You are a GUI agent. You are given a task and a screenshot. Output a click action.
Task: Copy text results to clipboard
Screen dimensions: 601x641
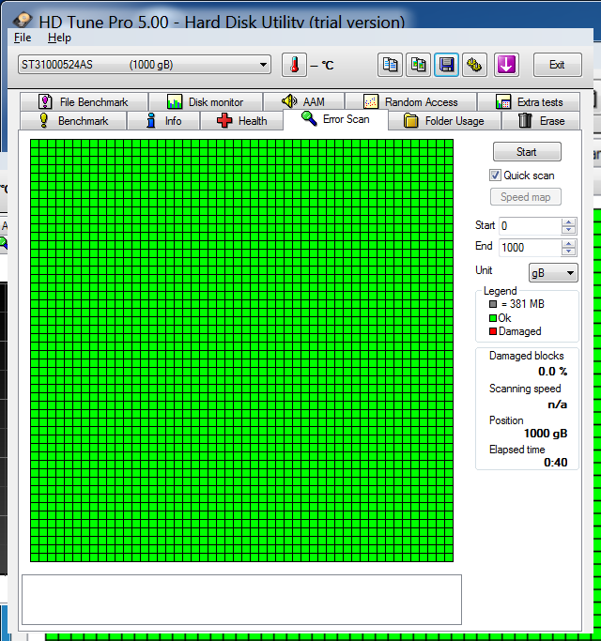[390, 65]
